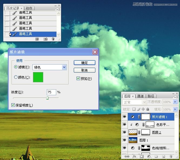Hide the 照片滤镜 1 layer via eye icon
The image size is (180, 160).
tap(124, 117)
